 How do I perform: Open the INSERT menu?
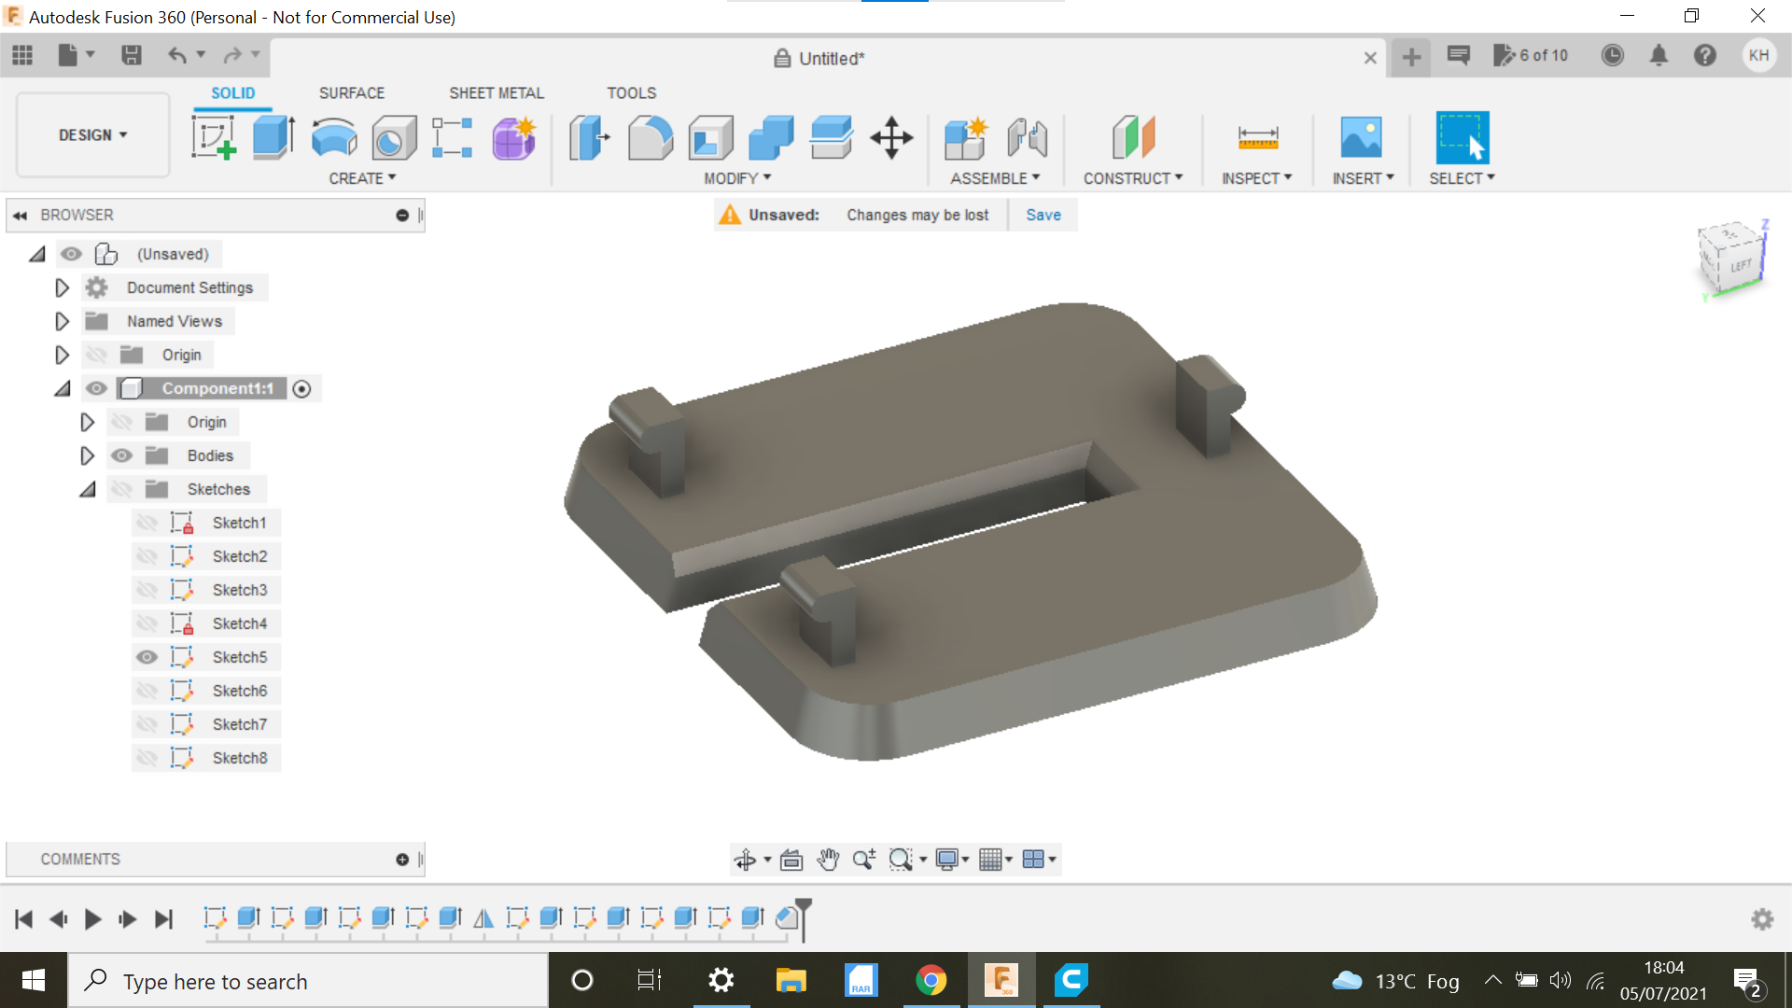pos(1363,178)
